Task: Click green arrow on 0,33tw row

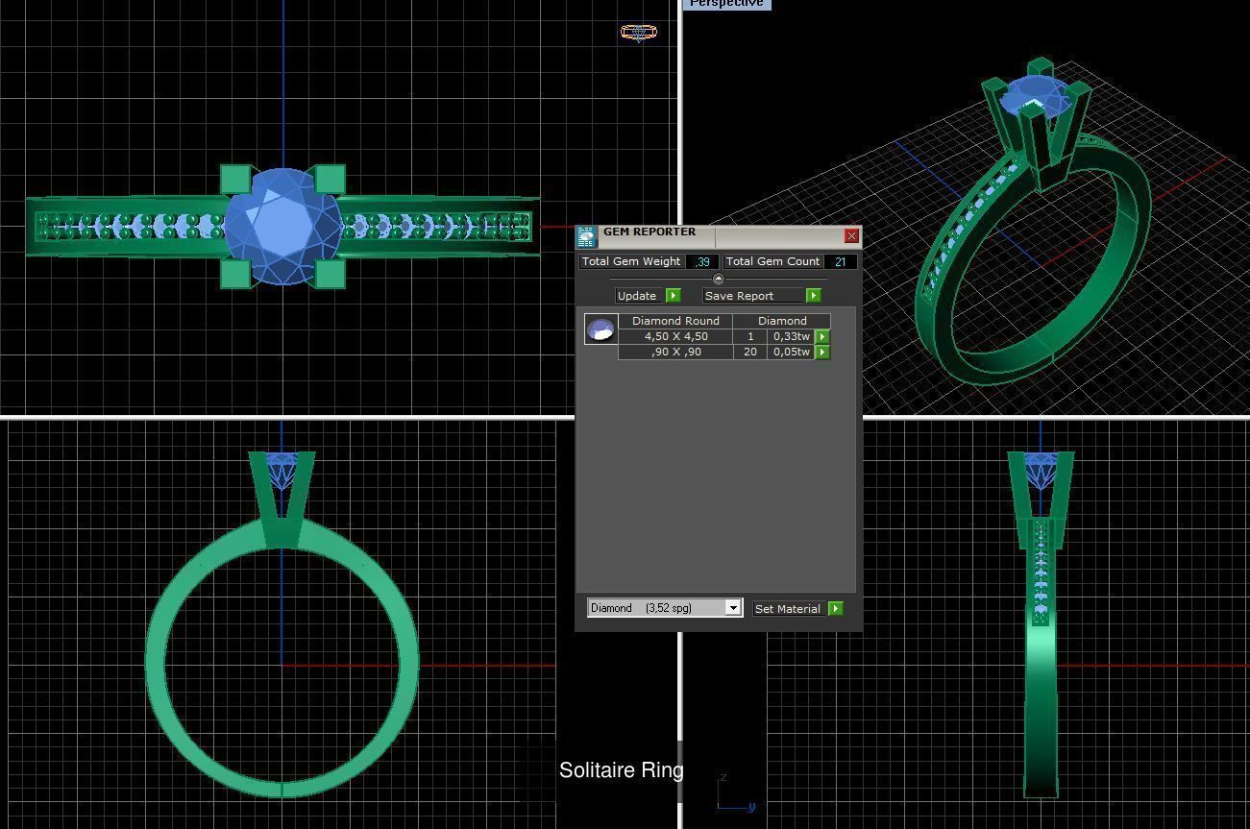Action: point(822,337)
